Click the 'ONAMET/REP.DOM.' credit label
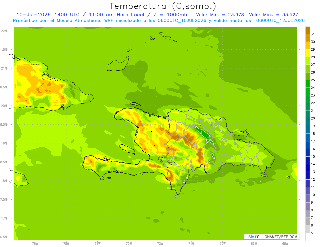The height and width of the screenshot is (247, 320). coord(281,237)
